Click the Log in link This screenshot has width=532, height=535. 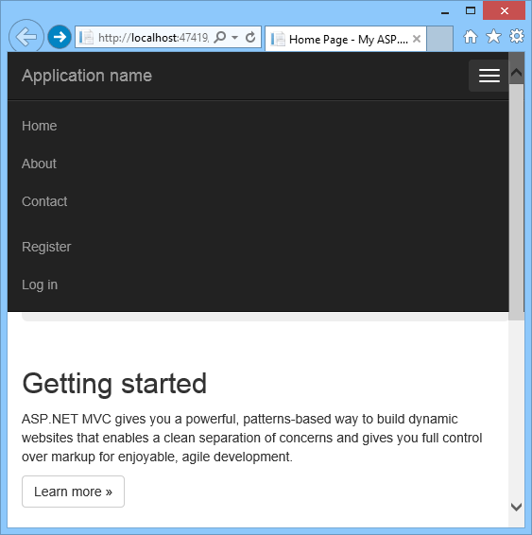pos(40,285)
